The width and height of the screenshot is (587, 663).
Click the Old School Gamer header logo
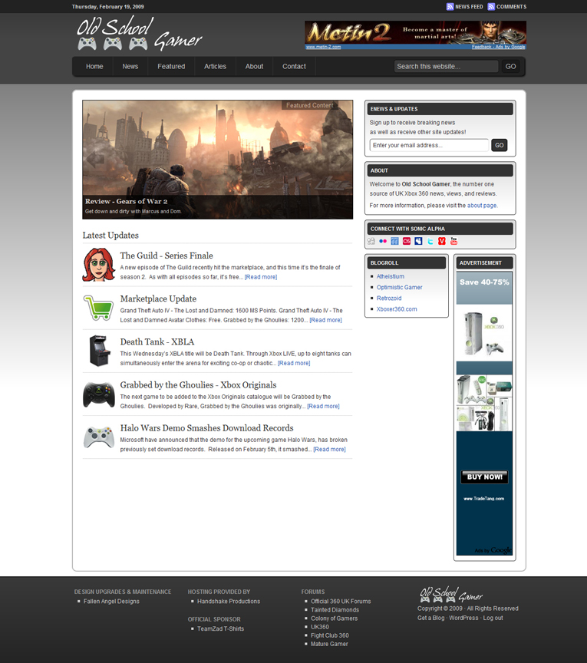pyautogui.click(x=139, y=34)
